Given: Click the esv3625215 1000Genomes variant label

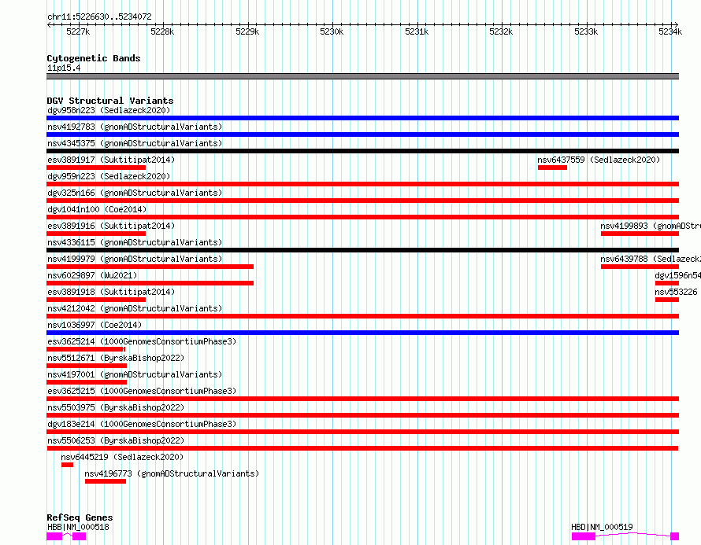Looking at the screenshot, I should pos(142,391).
